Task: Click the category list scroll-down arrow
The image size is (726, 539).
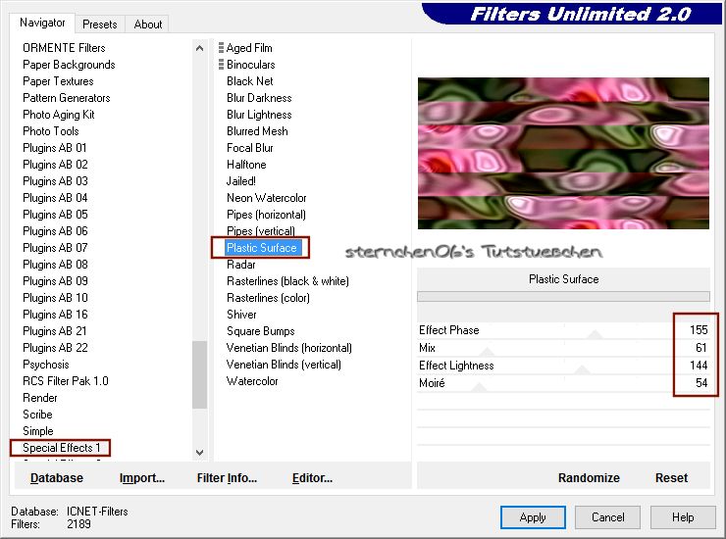Action: (200, 452)
